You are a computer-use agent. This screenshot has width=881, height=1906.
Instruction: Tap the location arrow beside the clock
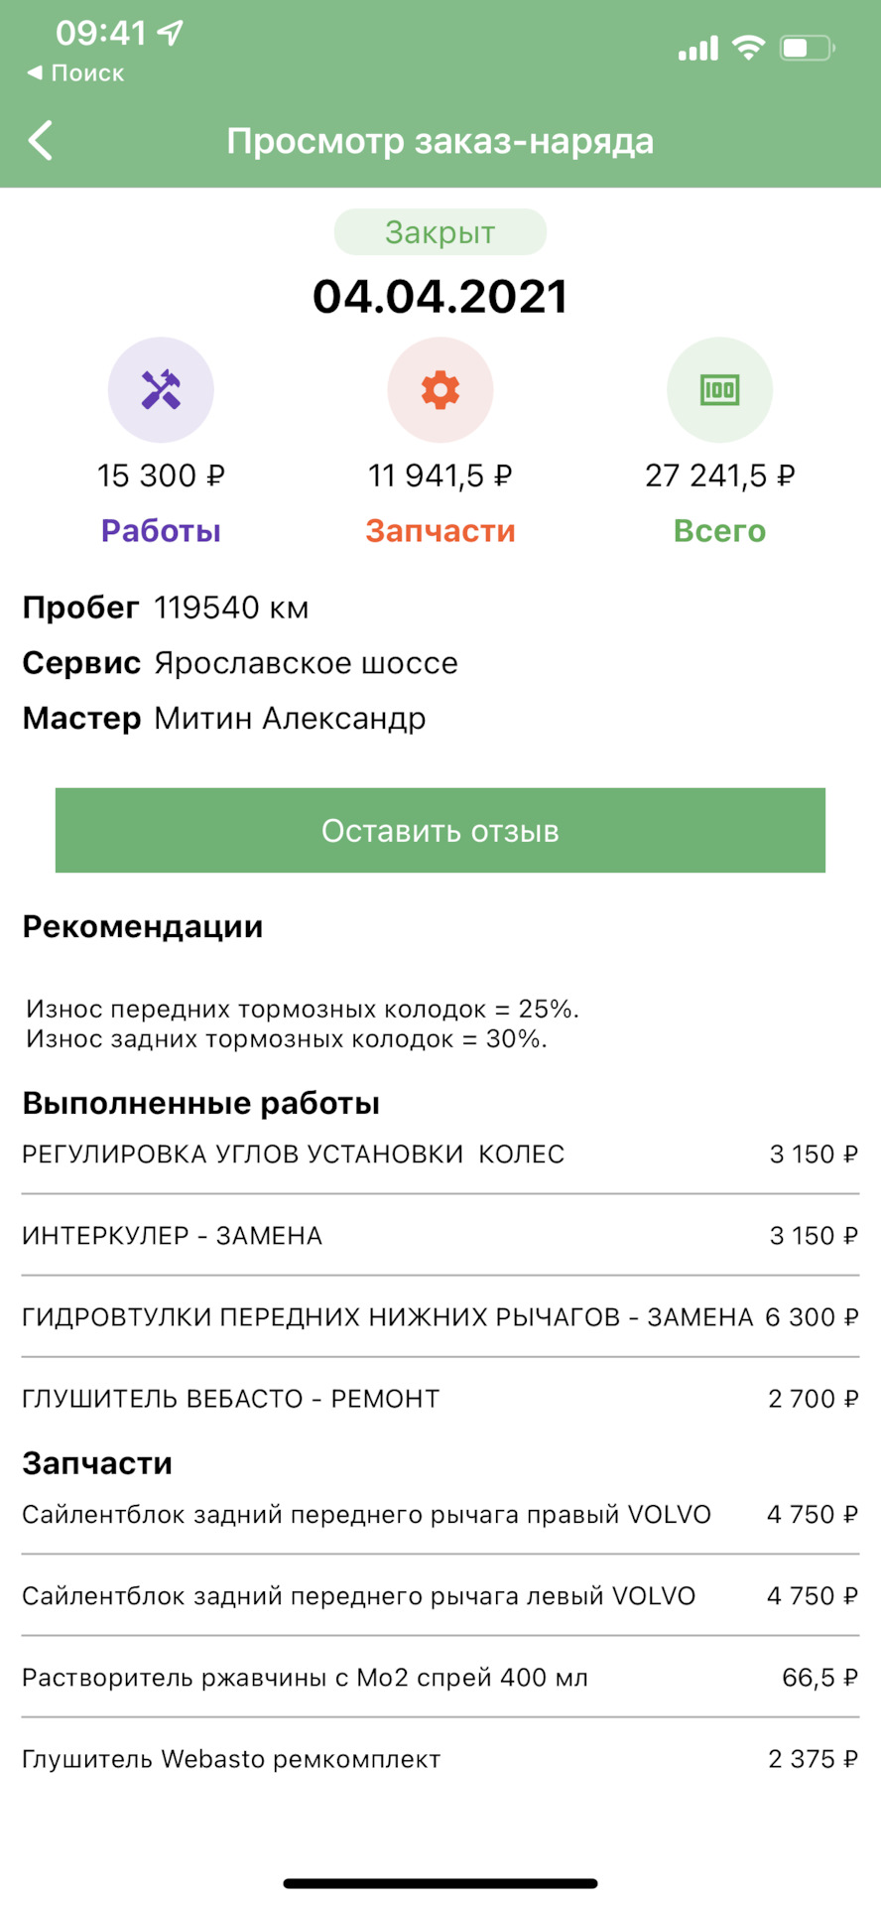tap(171, 33)
